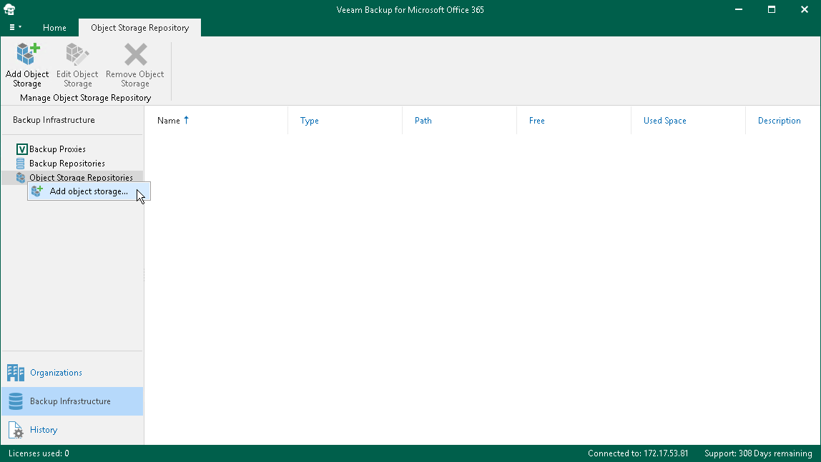Sort by the Name column header
The image size is (821, 462).
click(169, 121)
